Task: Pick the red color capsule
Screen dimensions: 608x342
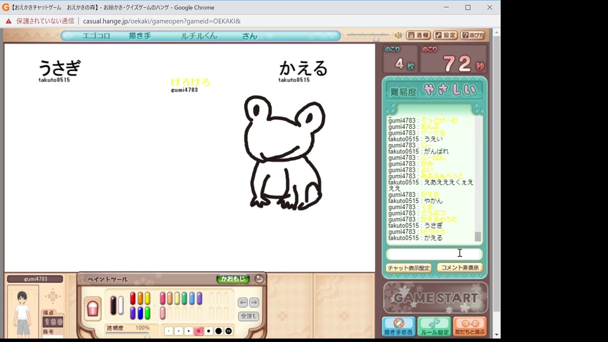Action: pos(133,298)
